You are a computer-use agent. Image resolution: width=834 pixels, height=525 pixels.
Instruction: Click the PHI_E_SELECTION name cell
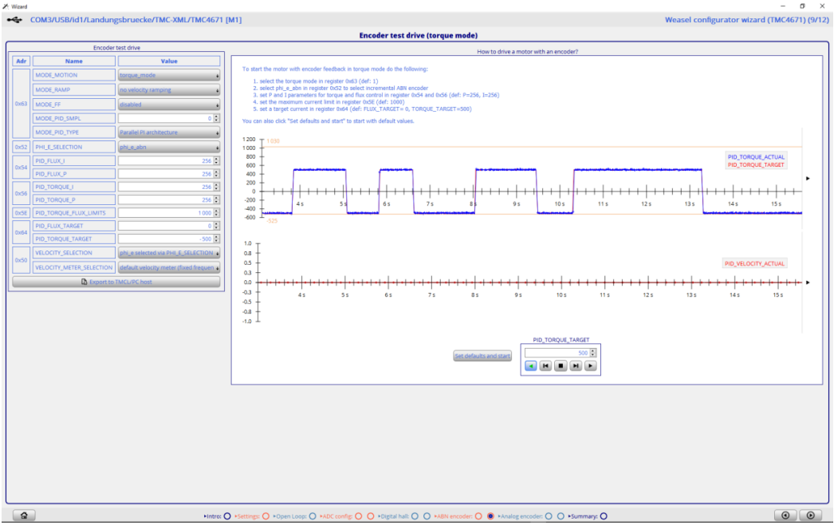click(74, 147)
